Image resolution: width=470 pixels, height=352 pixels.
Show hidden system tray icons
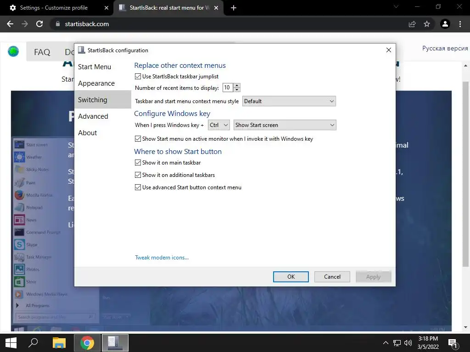[386, 343]
